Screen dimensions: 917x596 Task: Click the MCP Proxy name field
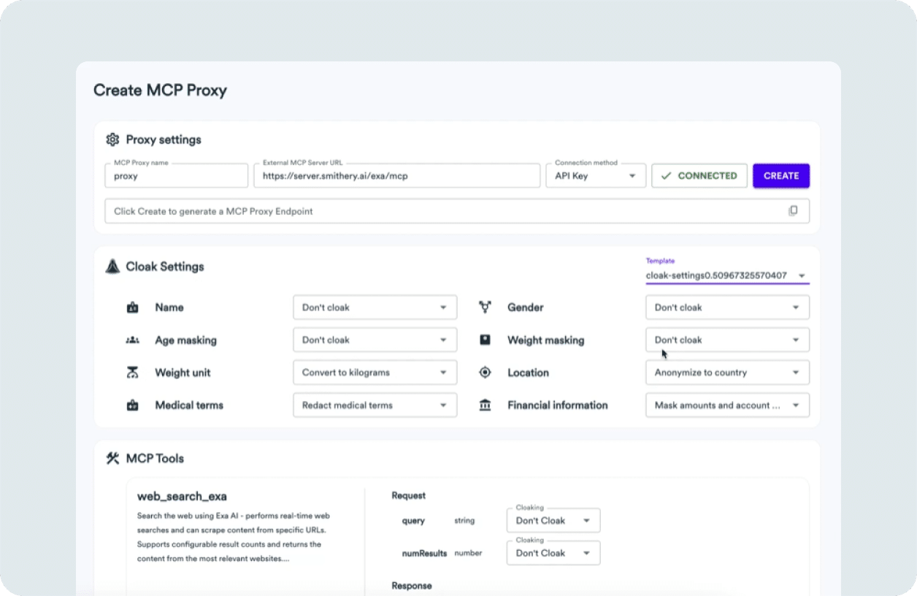[x=177, y=176]
